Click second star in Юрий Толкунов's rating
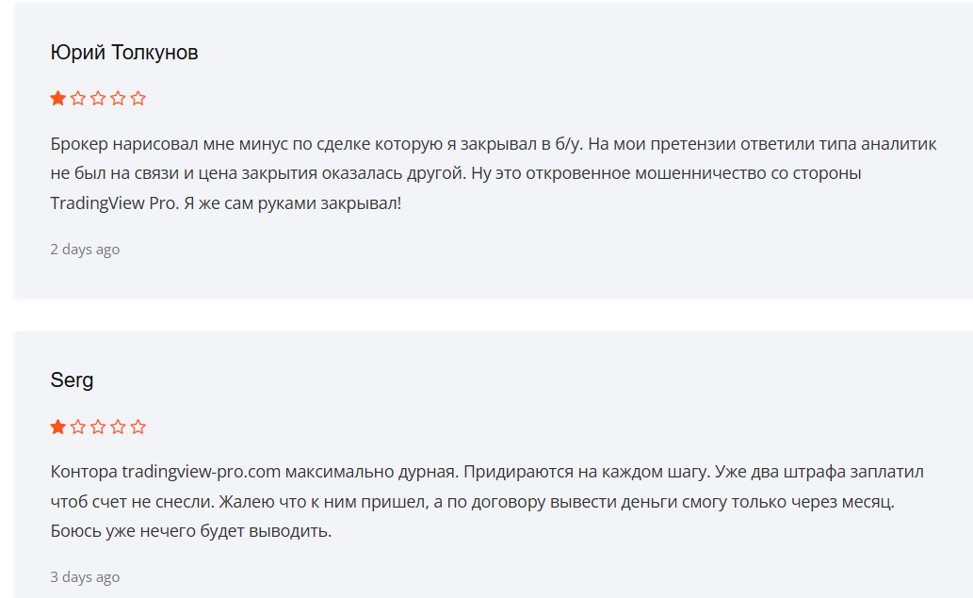973x598 pixels. 78,98
